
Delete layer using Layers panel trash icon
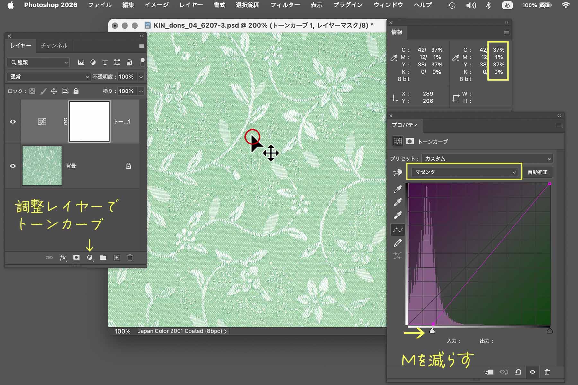click(x=130, y=258)
